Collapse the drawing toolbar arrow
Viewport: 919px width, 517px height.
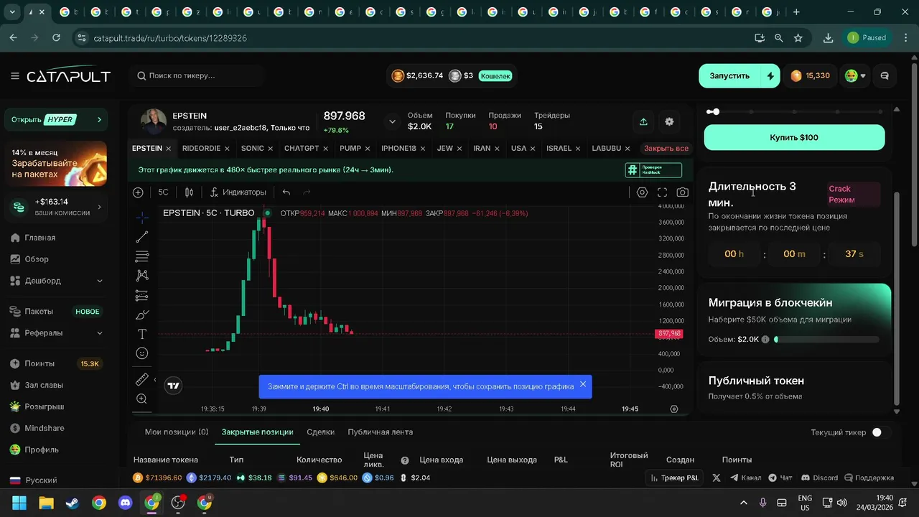point(155,380)
